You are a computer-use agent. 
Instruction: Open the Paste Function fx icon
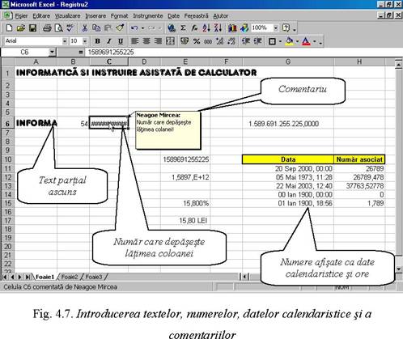(194, 28)
